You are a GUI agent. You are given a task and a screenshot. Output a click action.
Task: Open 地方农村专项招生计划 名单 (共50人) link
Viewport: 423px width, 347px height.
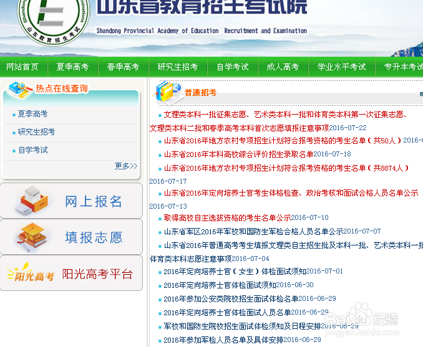pyautogui.click(x=283, y=141)
